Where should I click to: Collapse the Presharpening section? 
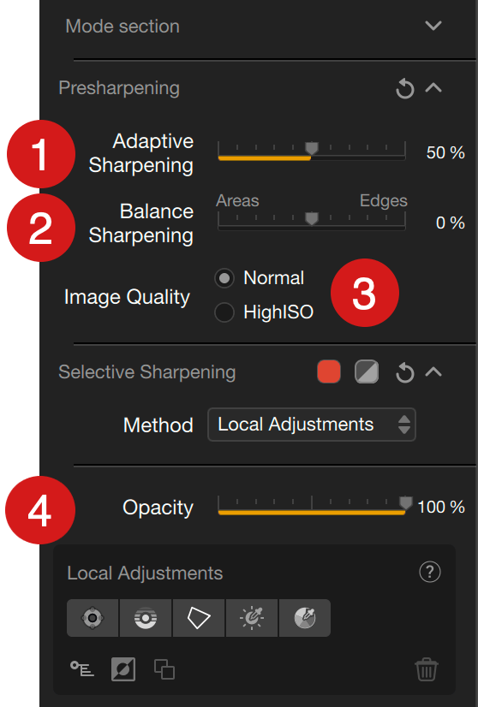(x=433, y=87)
